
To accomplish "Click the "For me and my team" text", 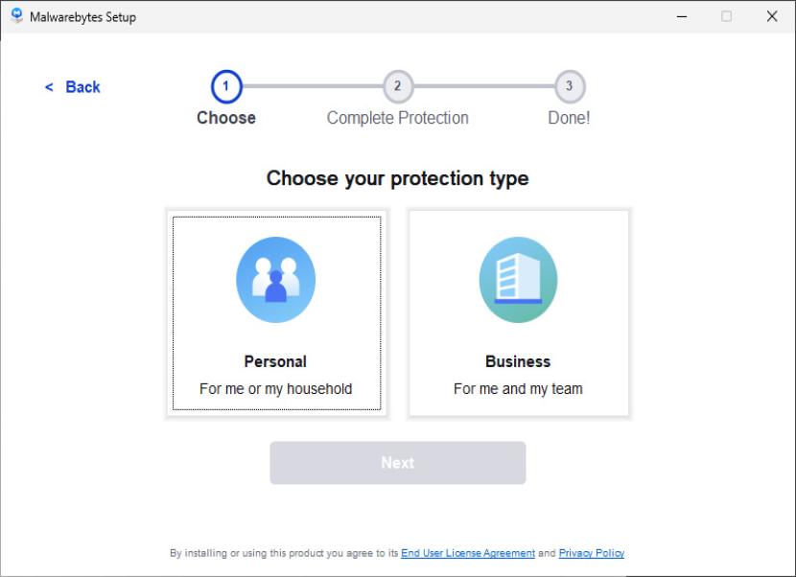I will [518, 389].
